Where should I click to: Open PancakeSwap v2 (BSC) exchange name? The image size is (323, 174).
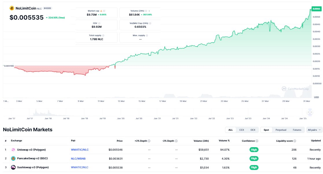click(x=32, y=158)
